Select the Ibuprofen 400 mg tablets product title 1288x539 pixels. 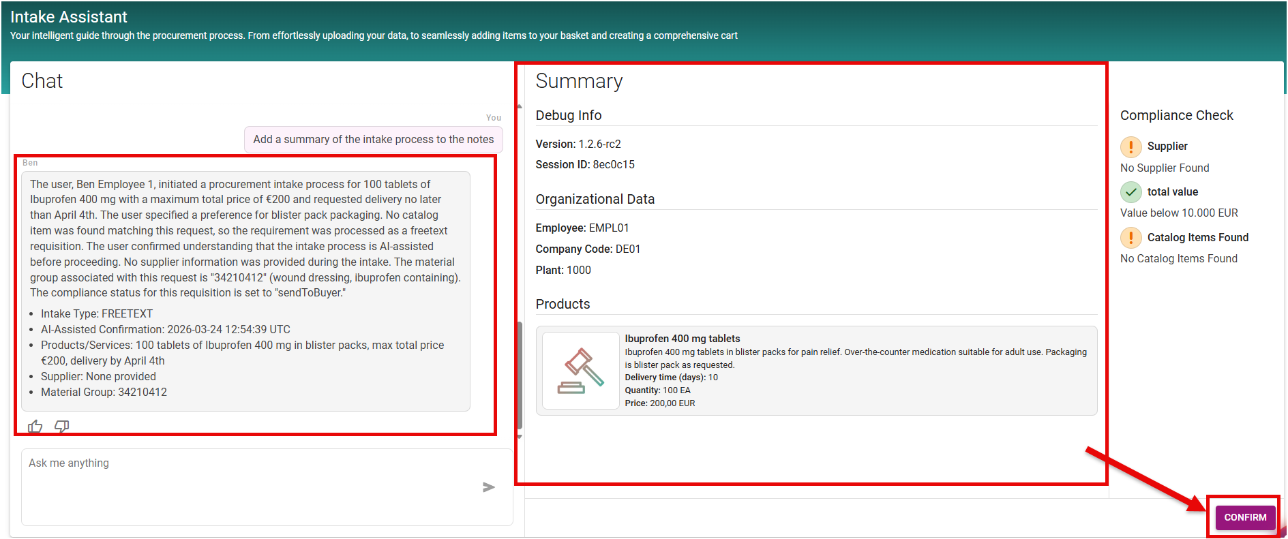coord(682,339)
